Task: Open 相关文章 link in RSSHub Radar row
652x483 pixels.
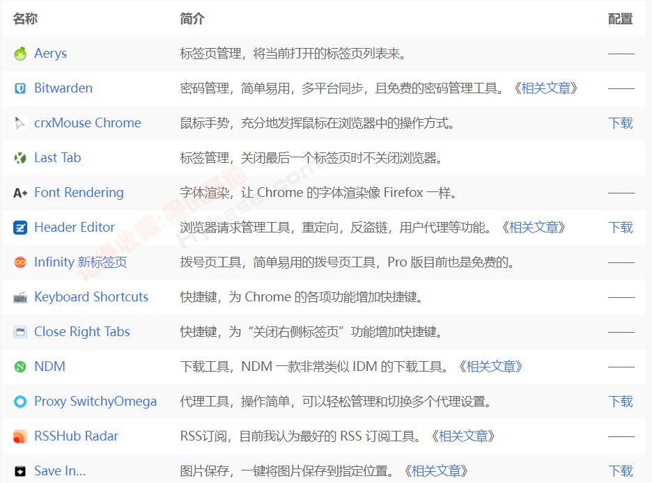Action: [x=463, y=436]
